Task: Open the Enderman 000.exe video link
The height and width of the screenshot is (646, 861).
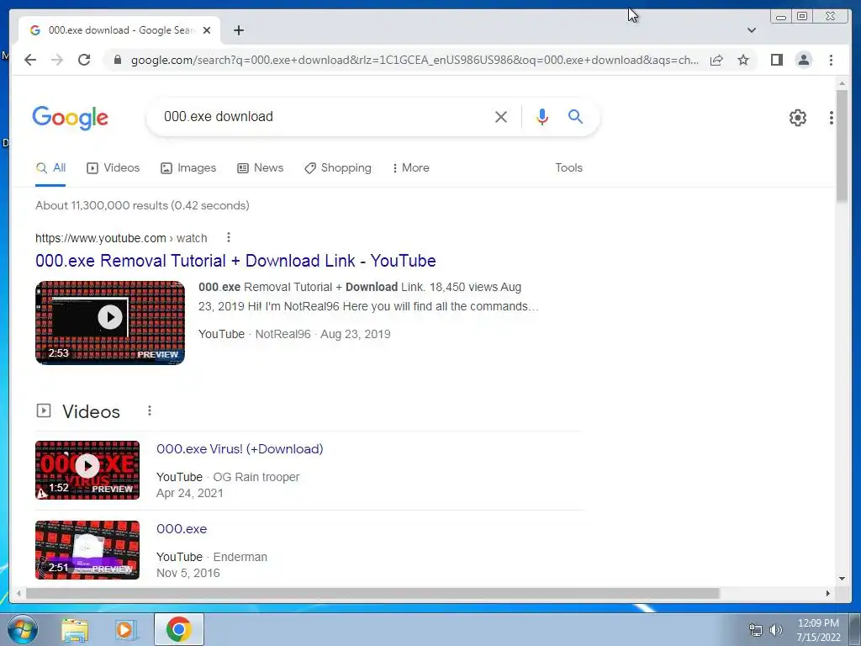Action: [x=182, y=529]
